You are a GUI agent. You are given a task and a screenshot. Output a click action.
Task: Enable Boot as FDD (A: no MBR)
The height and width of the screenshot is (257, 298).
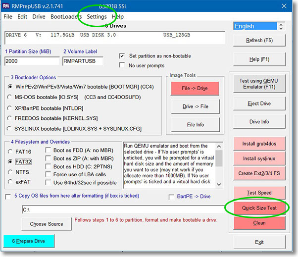(48, 150)
